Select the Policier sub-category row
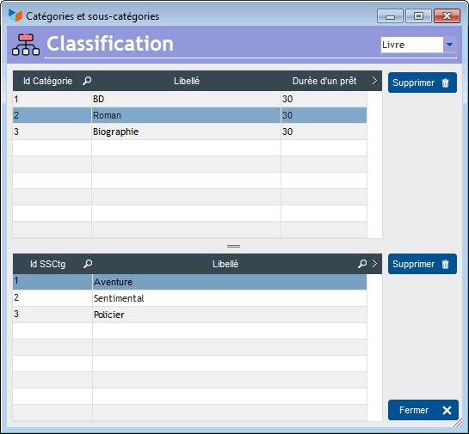This screenshot has width=469, height=434. point(189,315)
